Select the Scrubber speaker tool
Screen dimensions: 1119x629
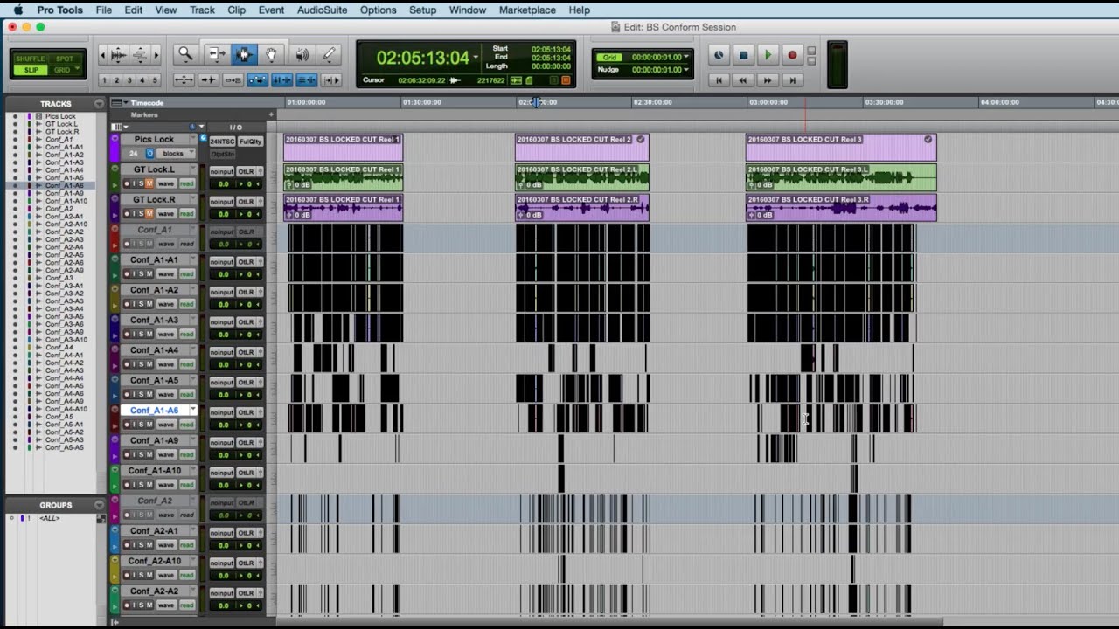pos(302,54)
